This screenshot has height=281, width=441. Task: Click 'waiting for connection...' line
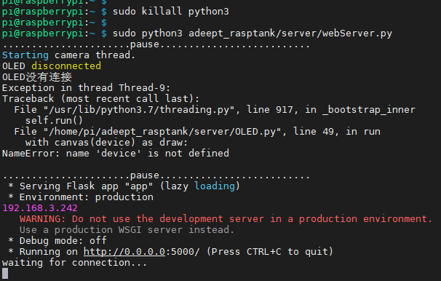(74, 262)
